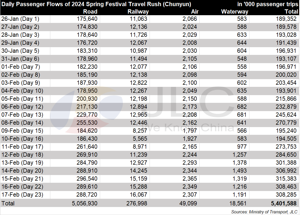Click the '01-Feb (Day 7)' row label
Screen dimensions: 300x215
click(21, 67)
